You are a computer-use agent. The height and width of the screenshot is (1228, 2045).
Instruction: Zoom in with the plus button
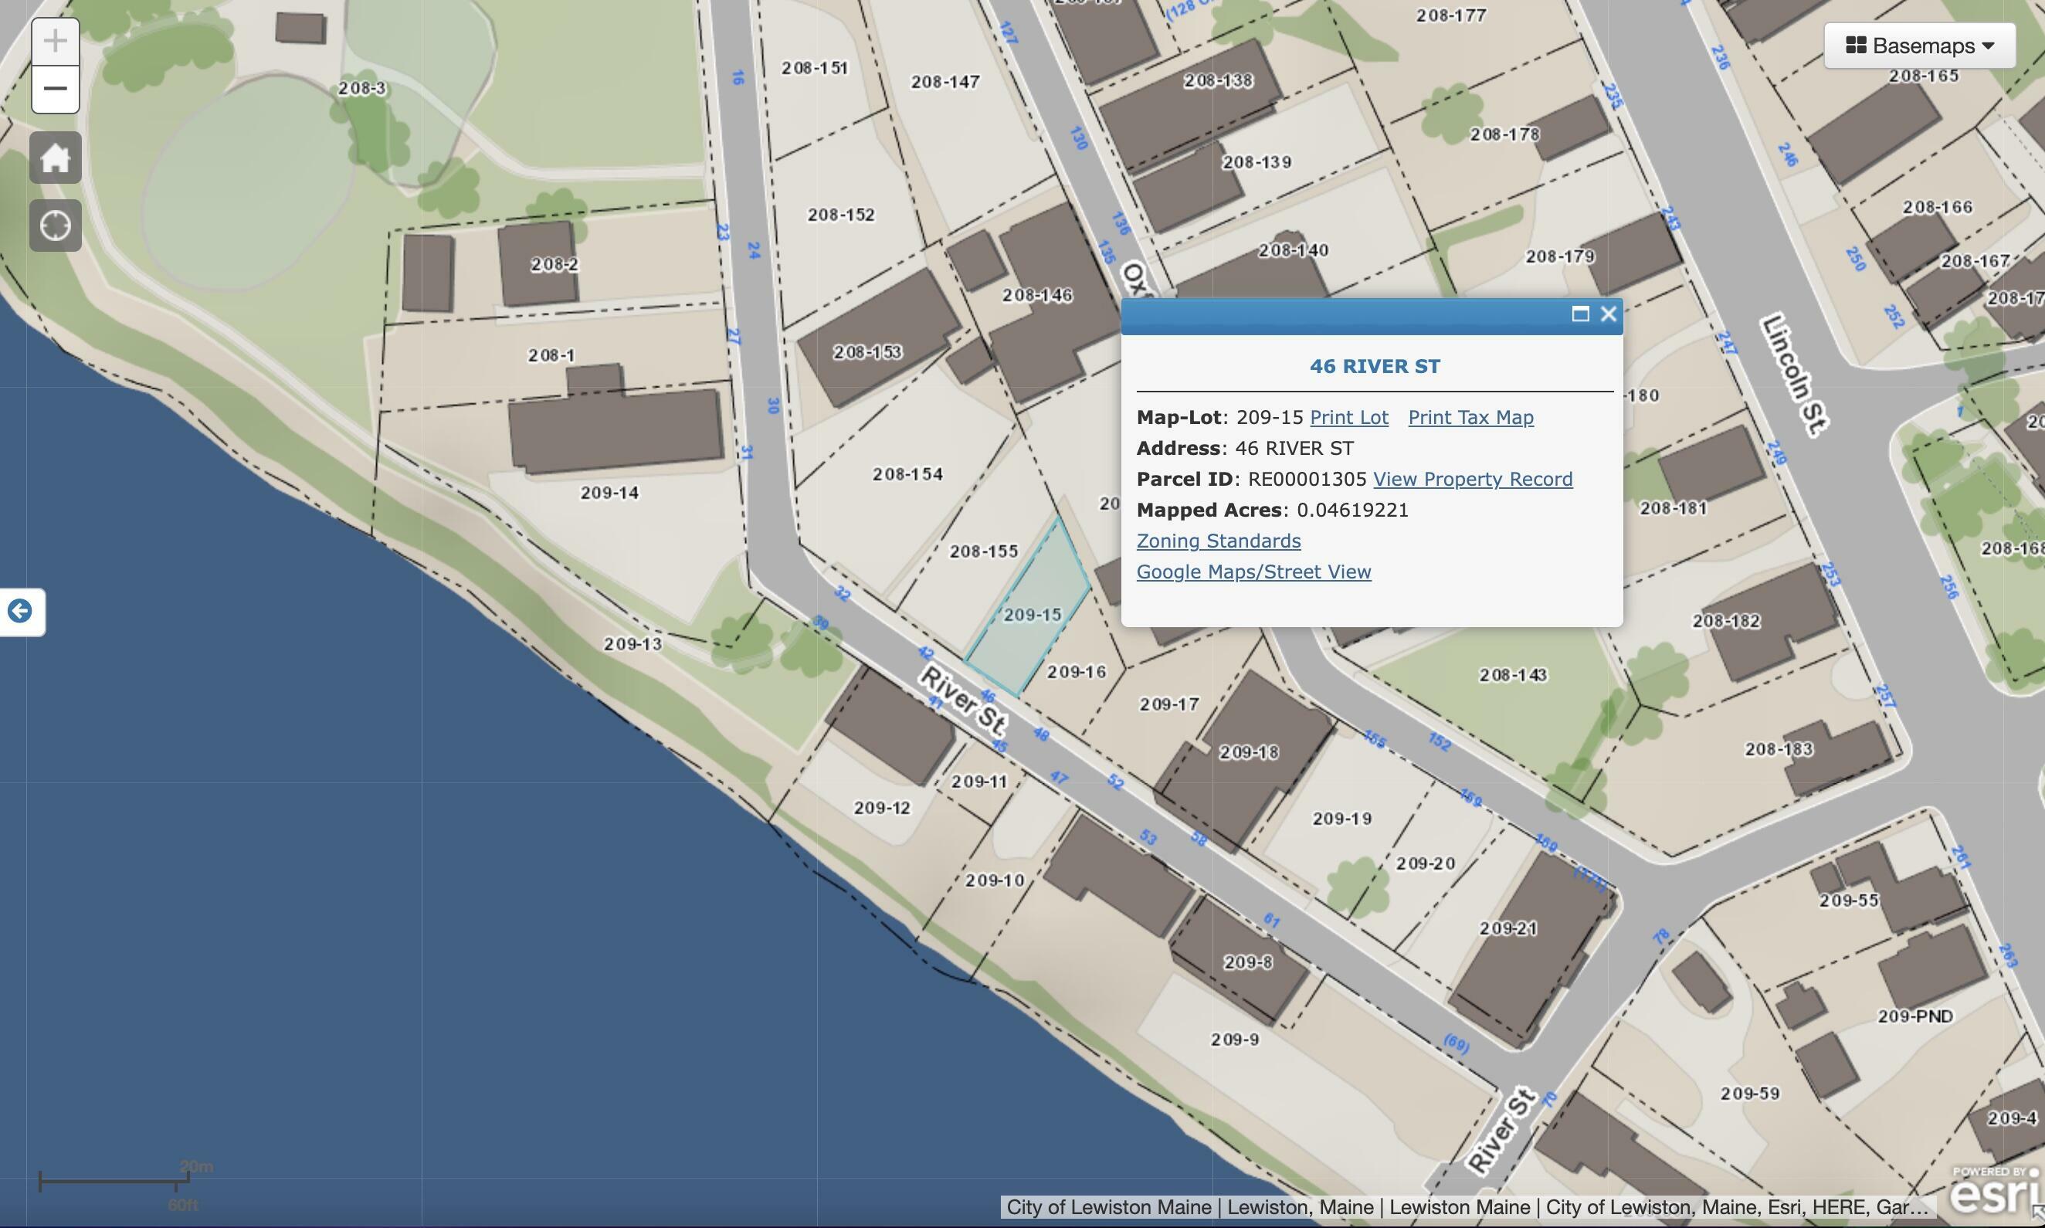[56, 42]
